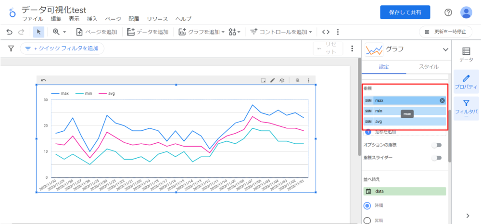The image size is (481, 224).
Task: Collapse side panel with chevron arrow
Action: click(x=468, y=216)
